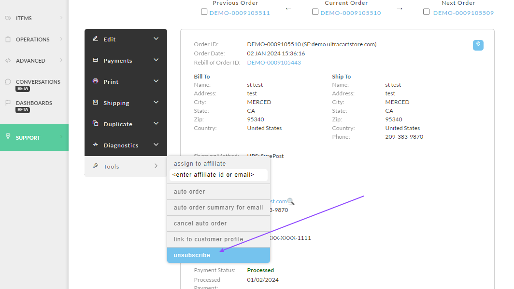Viewport: 514px width, 289px height.
Task: Click the Payments card icon
Action: (x=95, y=60)
